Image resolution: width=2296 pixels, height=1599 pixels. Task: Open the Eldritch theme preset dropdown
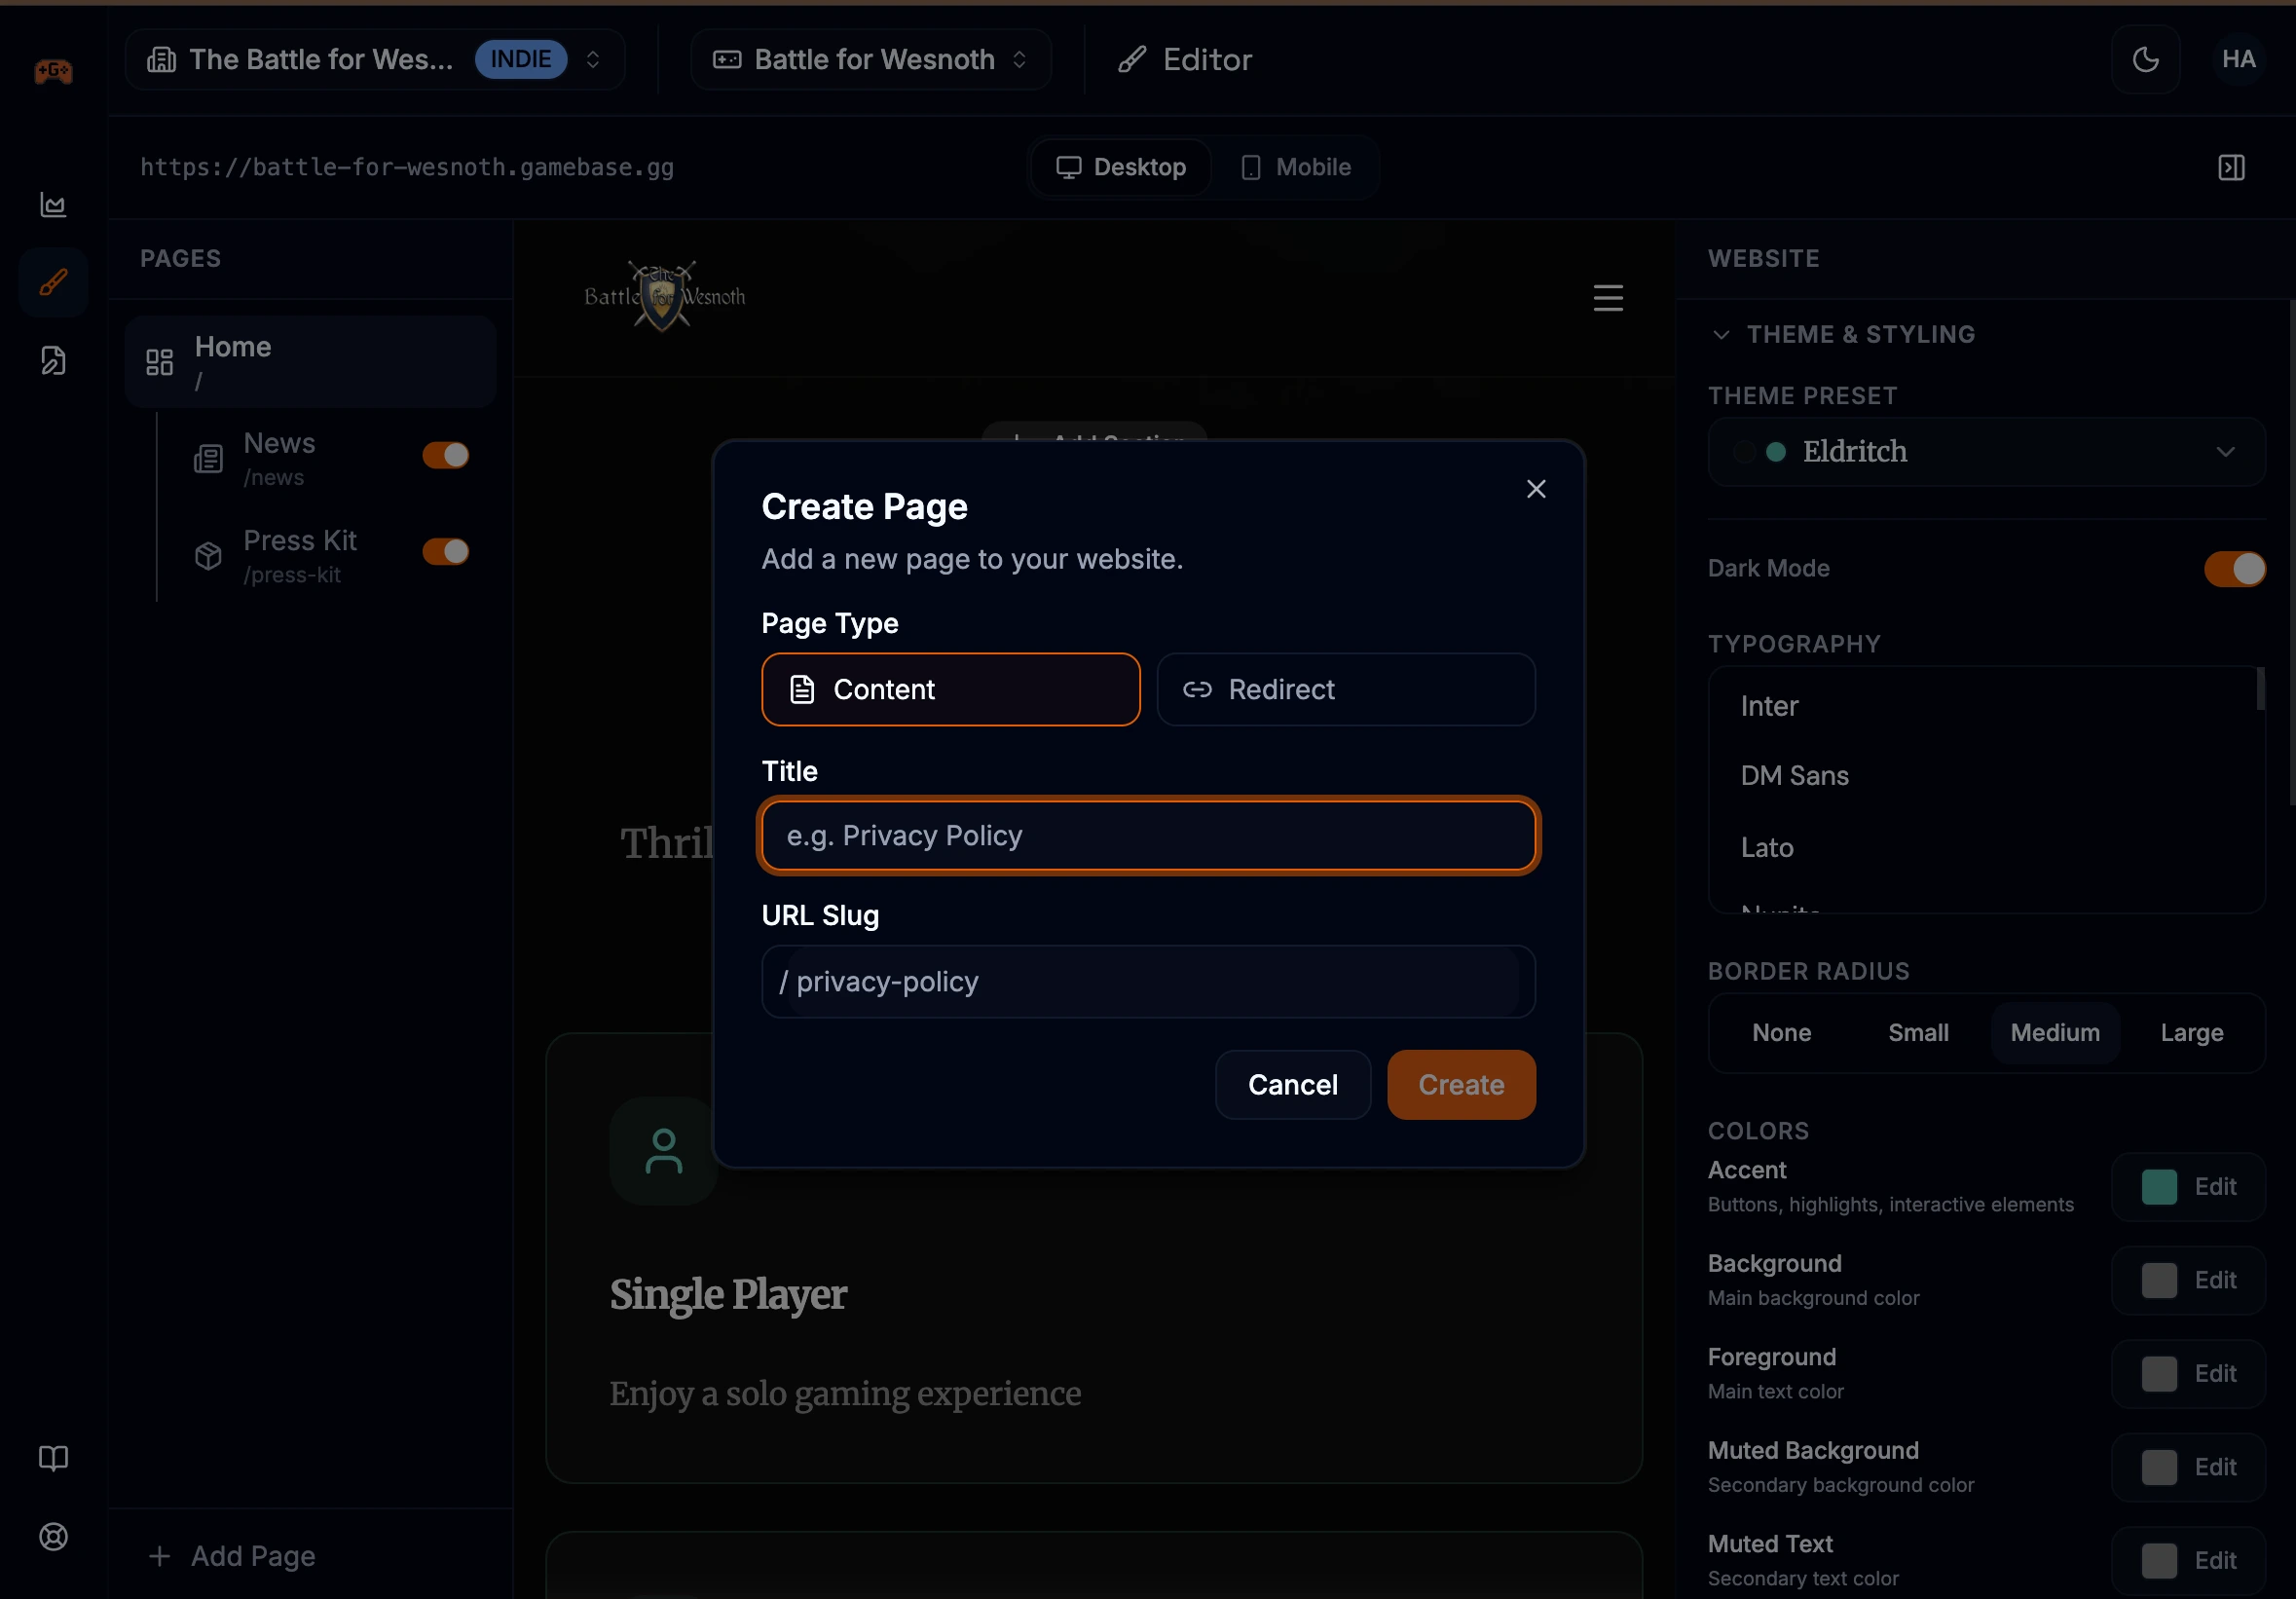1986,452
